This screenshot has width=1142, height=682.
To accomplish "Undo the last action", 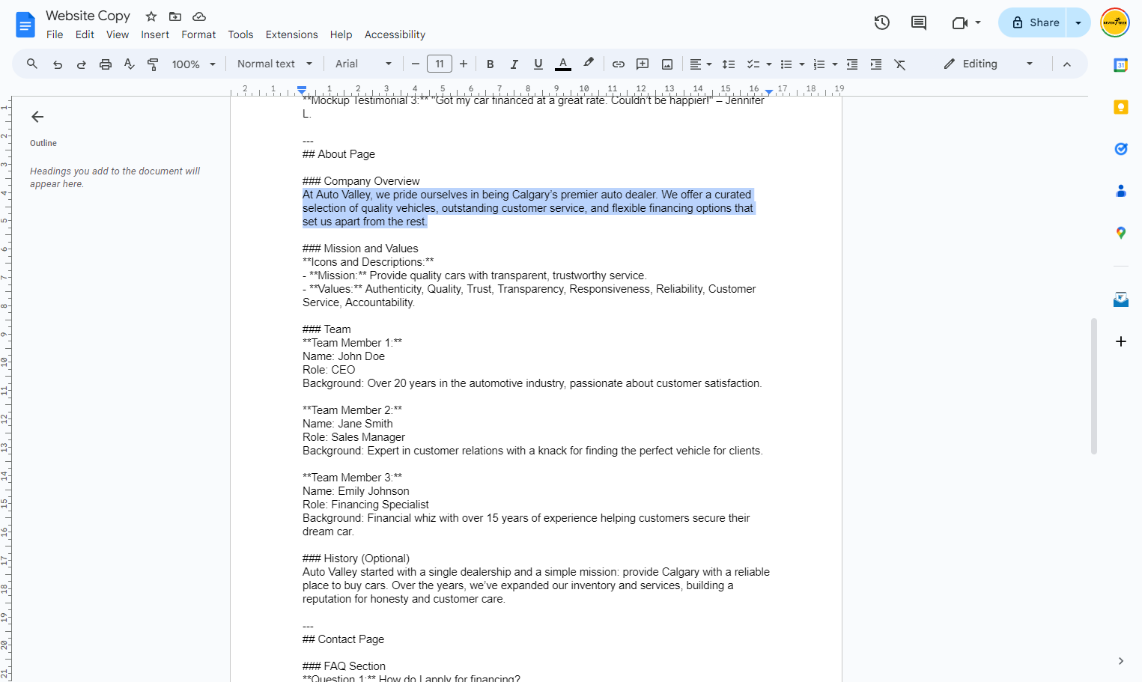I will 58,64.
